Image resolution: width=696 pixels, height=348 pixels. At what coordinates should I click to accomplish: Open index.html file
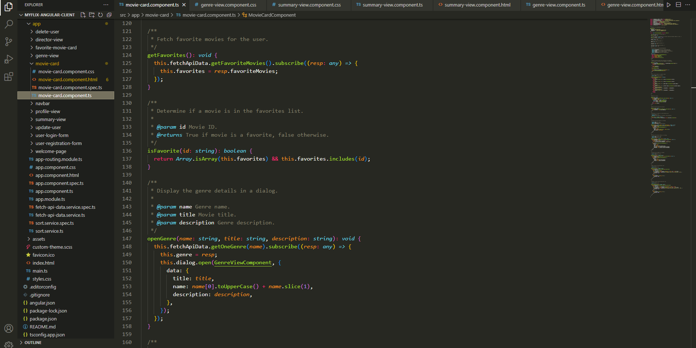coord(66,263)
